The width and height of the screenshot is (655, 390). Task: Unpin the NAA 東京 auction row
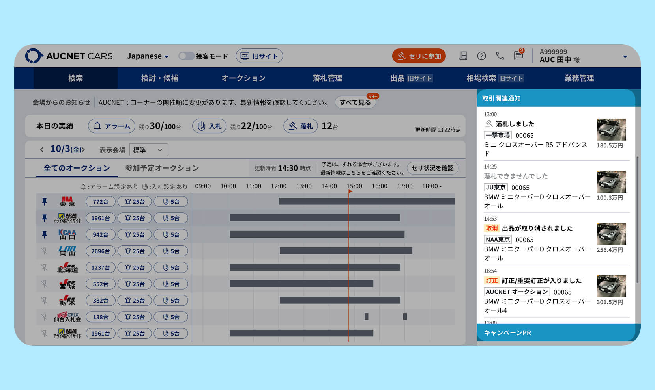[45, 202]
